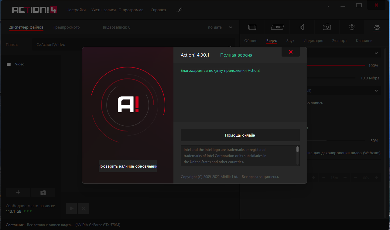
Task: Open the Справка menu
Action: click(x=158, y=10)
